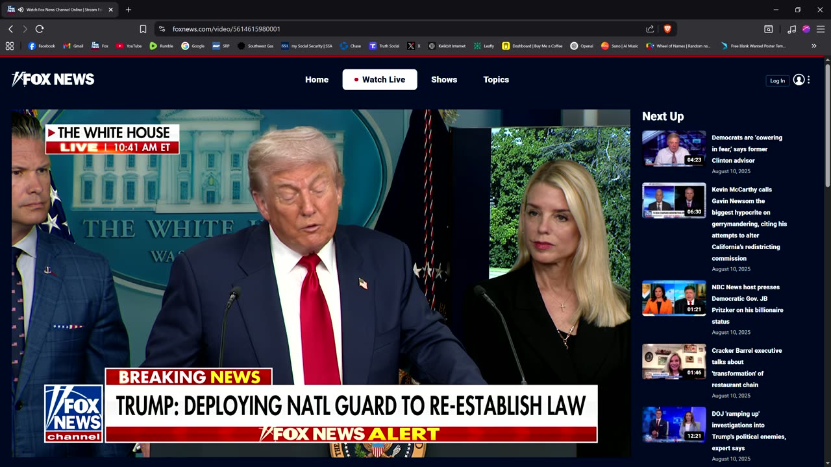Open the new tab plus button
Image resolution: width=831 pixels, height=467 pixels.
tap(129, 10)
